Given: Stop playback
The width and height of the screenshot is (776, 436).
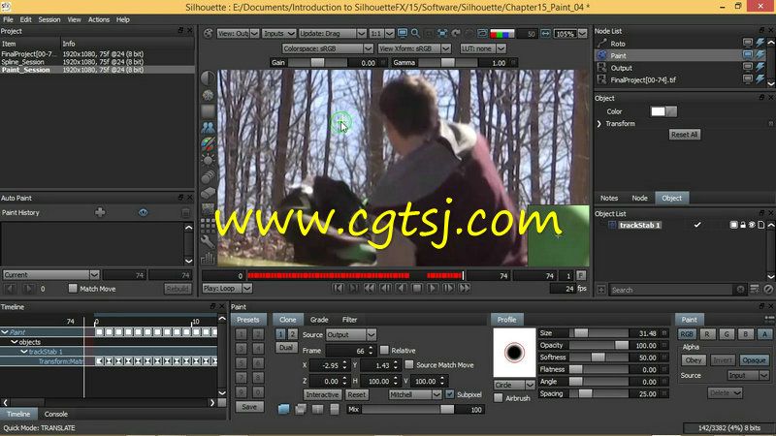Looking at the screenshot, I should pos(417,288).
